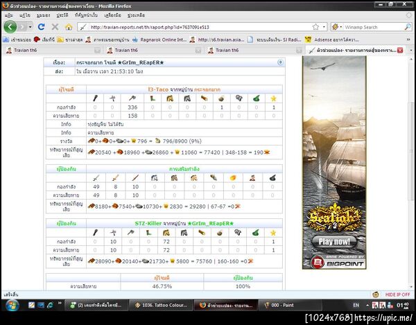Screen dimensions: 416x325
Task: Click the attacker club unit icon
Action: (x=95, y=98)
